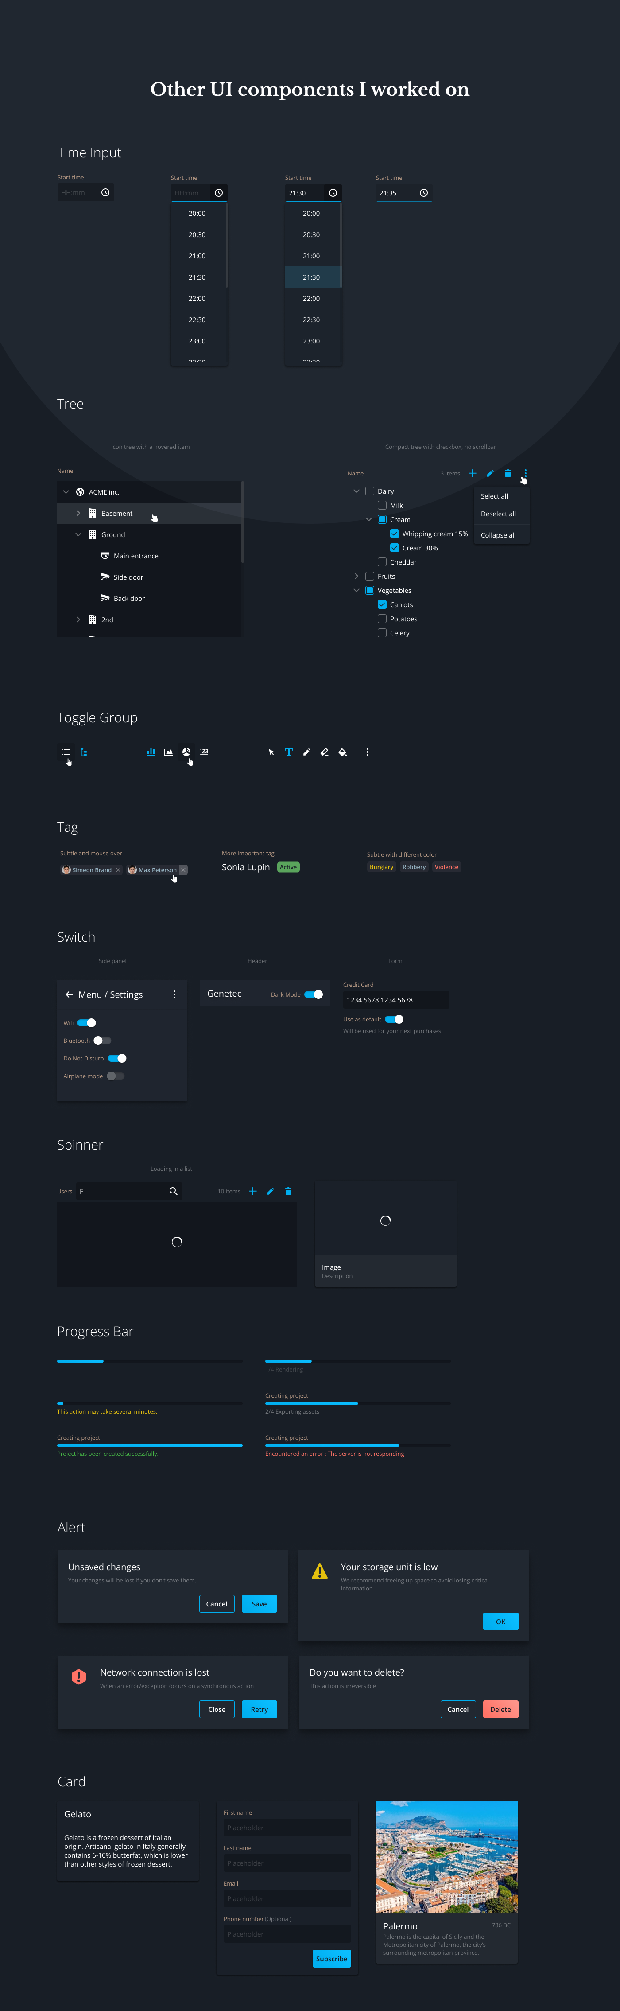Screen dimensions: 620x2011
Task: Pick the highlighted 21:30 option in the time list
Action: pyautogui.click(x=313, y=277)
